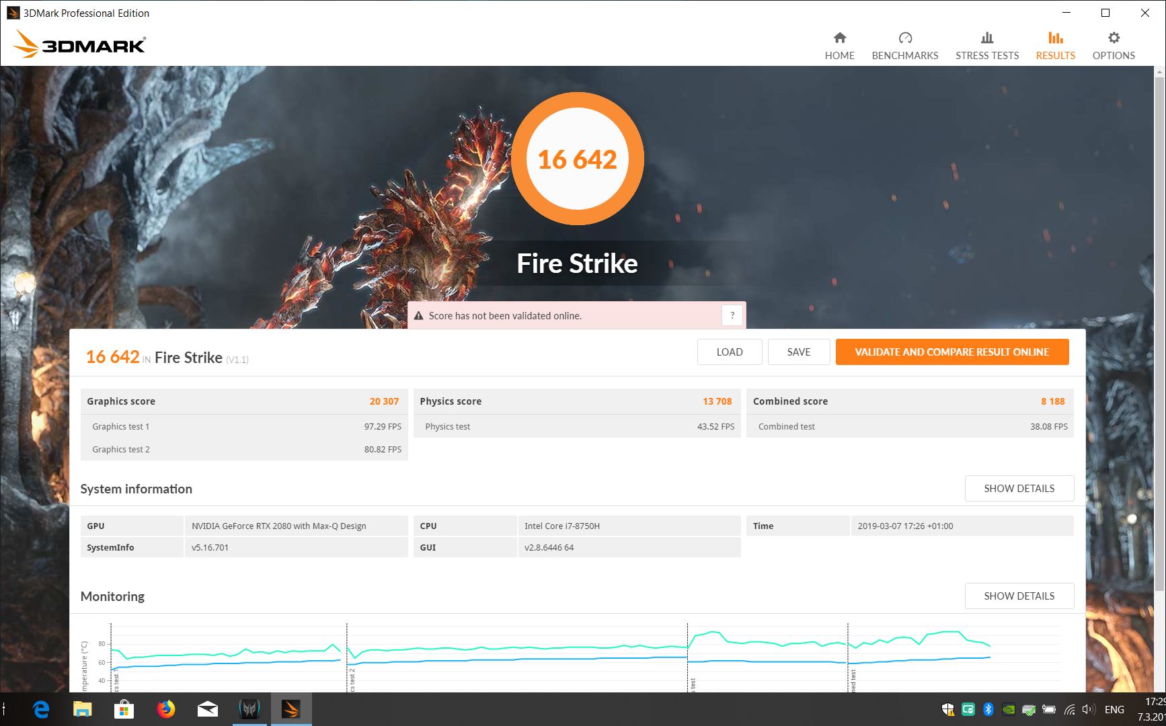Launch Microsoft Edge from taskbar
Image resolution: width=1166 pixels, height=726 pixels.
click(41, 709)
